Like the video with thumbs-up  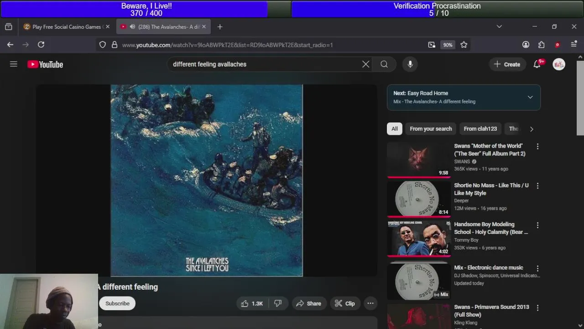(252, 303)
